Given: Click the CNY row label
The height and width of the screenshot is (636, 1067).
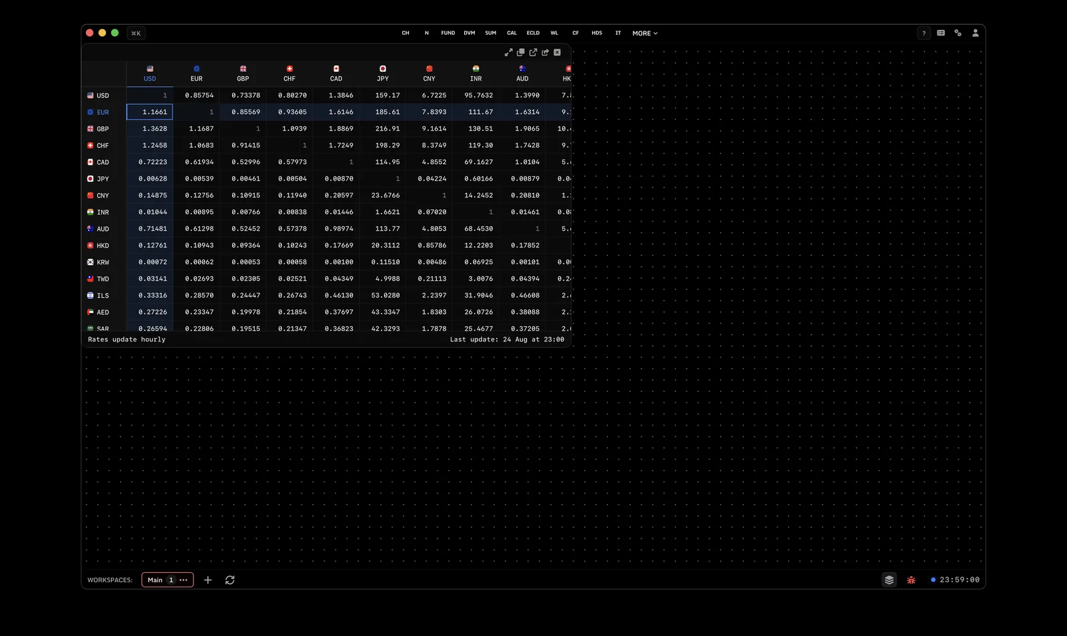Looking at the screenshot, I should pyautogui.click(x=104, y=195).
